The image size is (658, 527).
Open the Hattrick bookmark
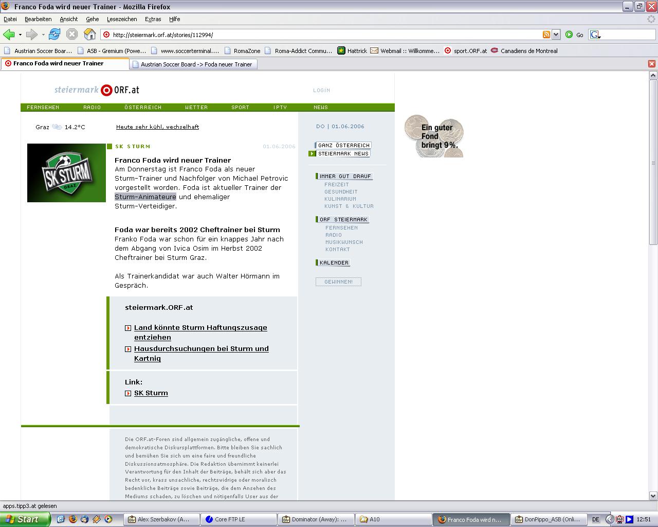click(x=352, y=51)
